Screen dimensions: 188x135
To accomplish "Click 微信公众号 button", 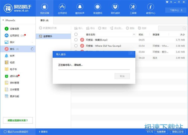I will click(x=178, y=132).
